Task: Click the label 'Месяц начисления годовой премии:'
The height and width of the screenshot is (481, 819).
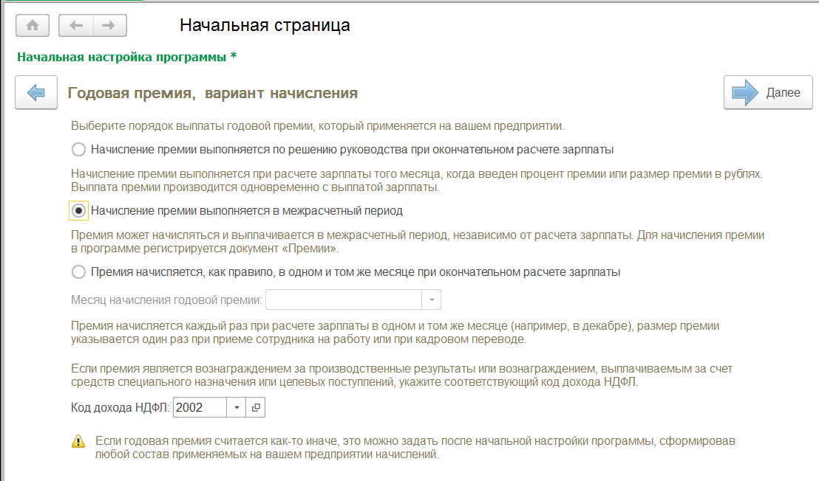Action: 166,300
